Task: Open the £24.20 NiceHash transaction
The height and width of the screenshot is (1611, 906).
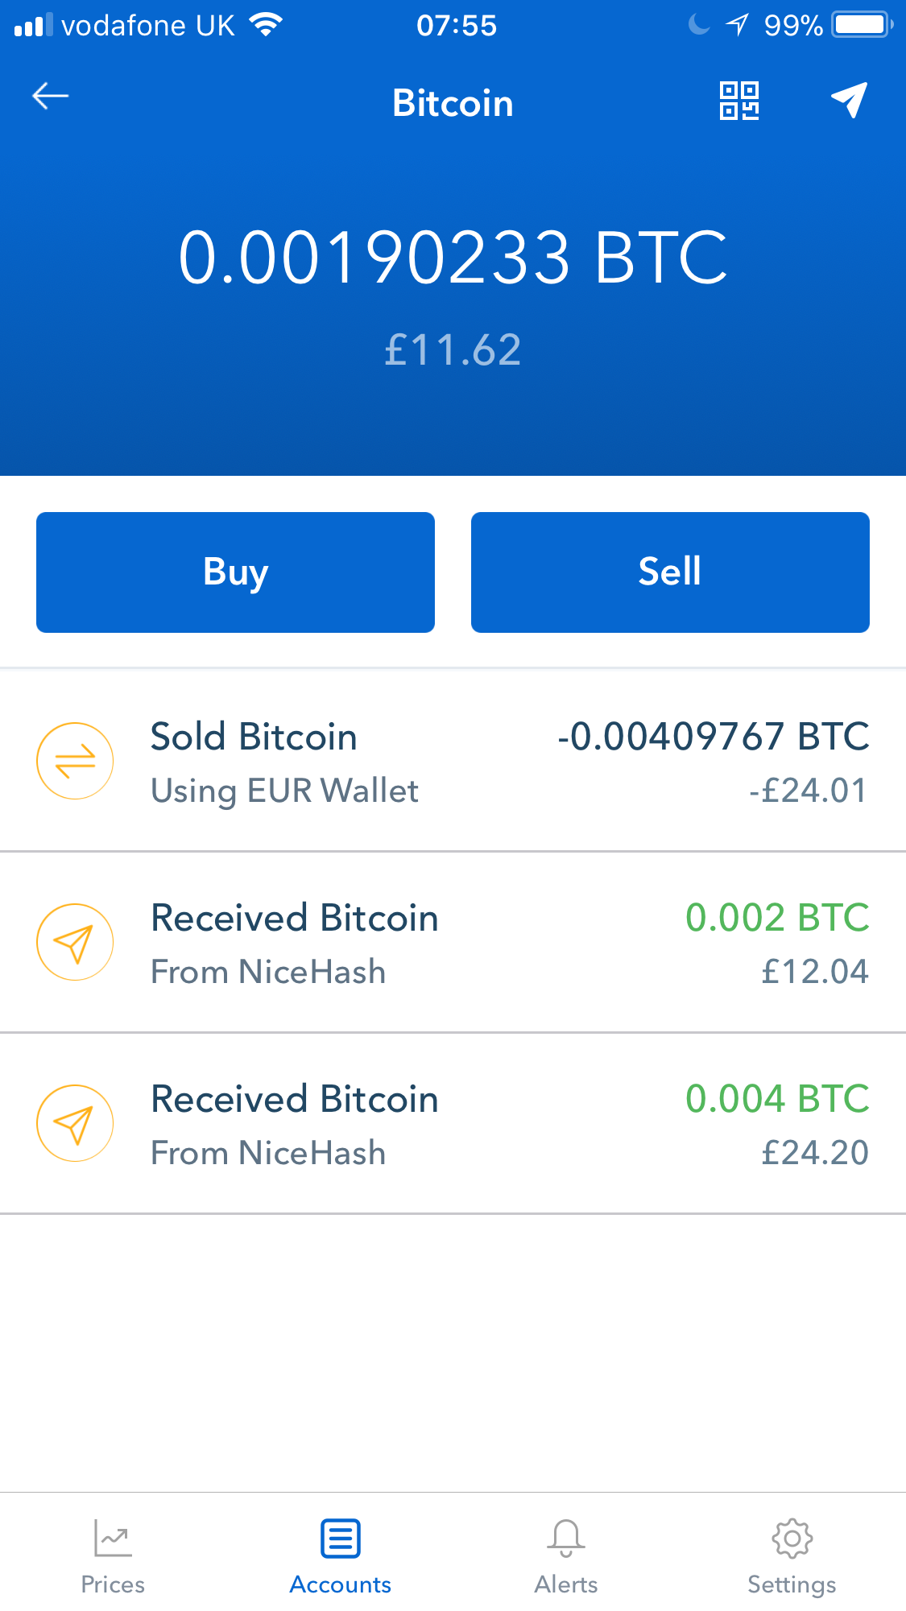Action: 453,1123
